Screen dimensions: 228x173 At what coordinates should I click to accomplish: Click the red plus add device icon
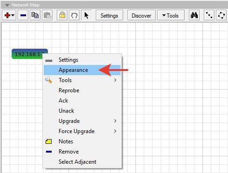point(7,15)
